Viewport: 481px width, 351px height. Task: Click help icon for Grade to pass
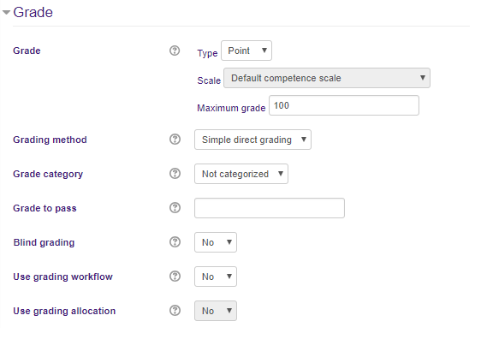coord(175,208)
